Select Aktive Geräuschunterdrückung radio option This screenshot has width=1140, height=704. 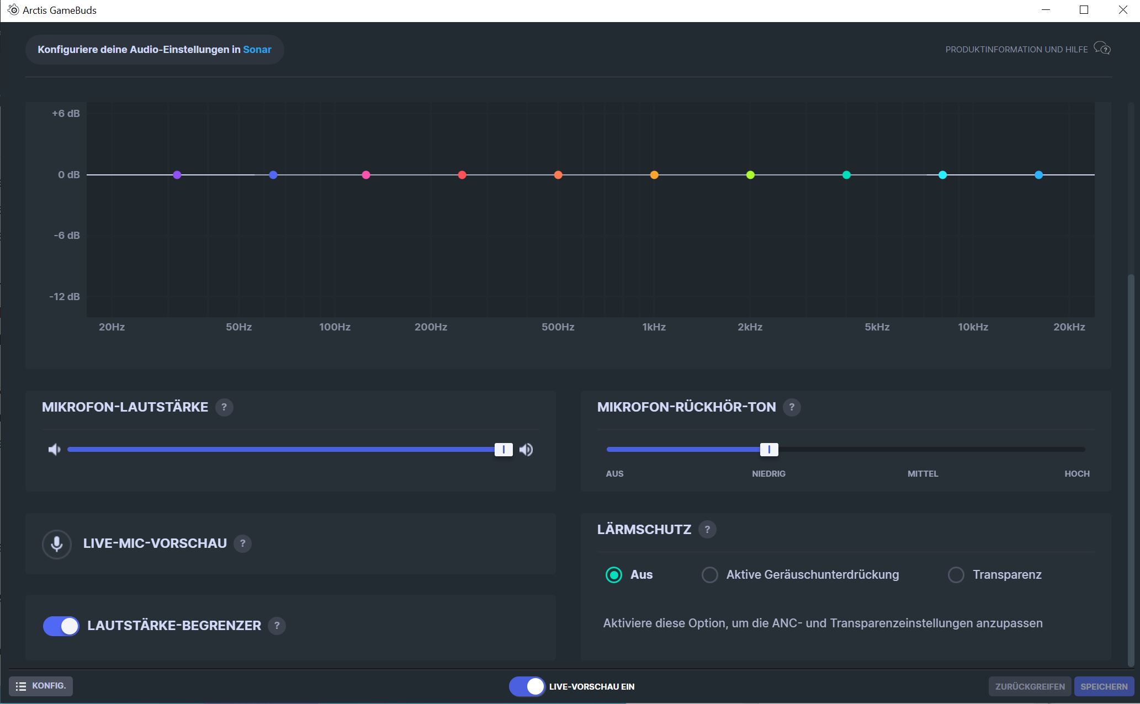point(709,575)
